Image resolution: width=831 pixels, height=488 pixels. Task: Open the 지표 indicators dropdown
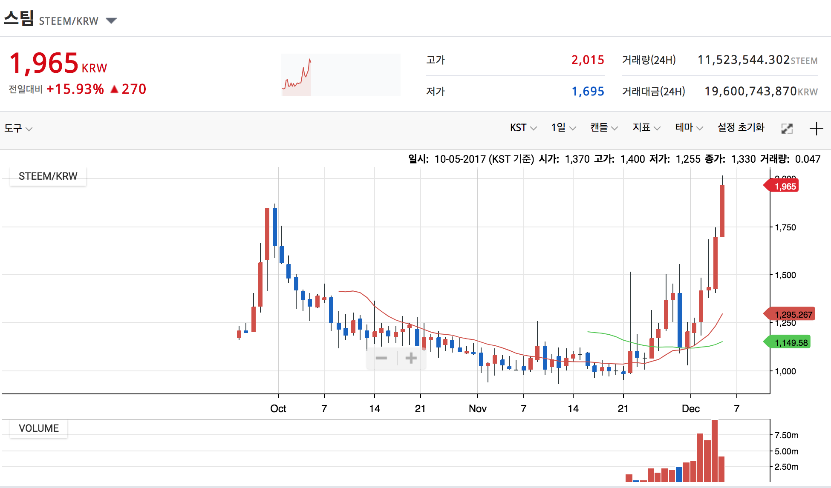646,128
